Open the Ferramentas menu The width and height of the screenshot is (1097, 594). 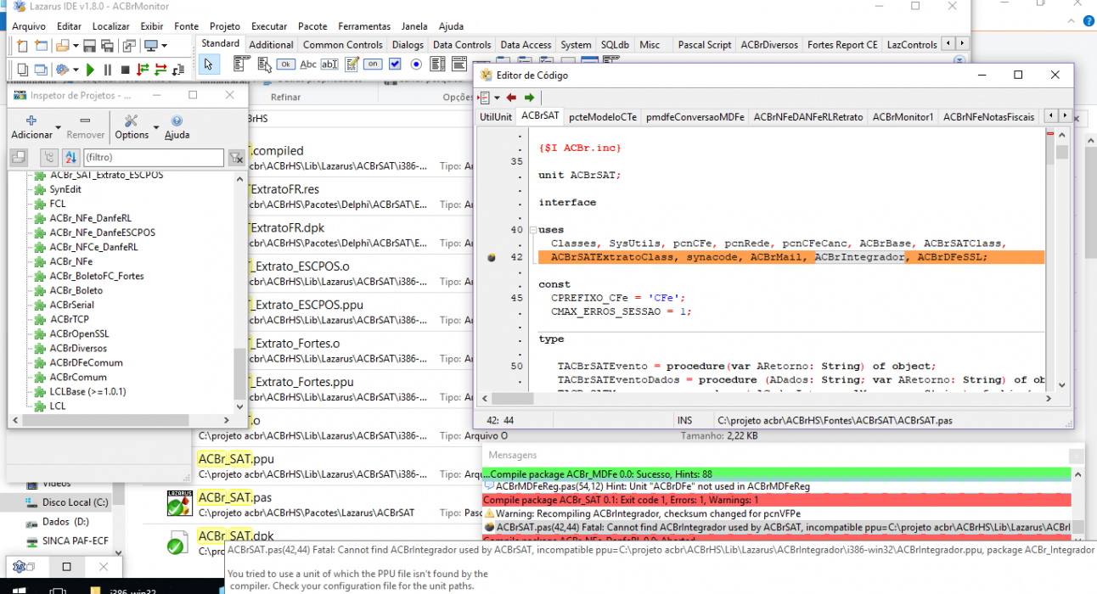[x=364, y=26]
